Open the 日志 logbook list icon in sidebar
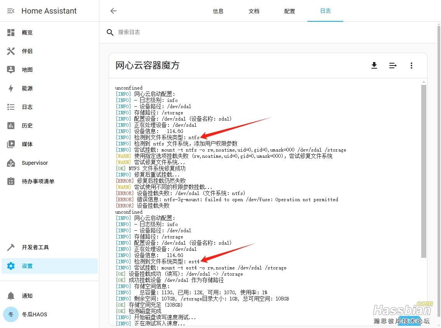Image resolution: width=441 pixels, height=328 pixels. (11, 107)
